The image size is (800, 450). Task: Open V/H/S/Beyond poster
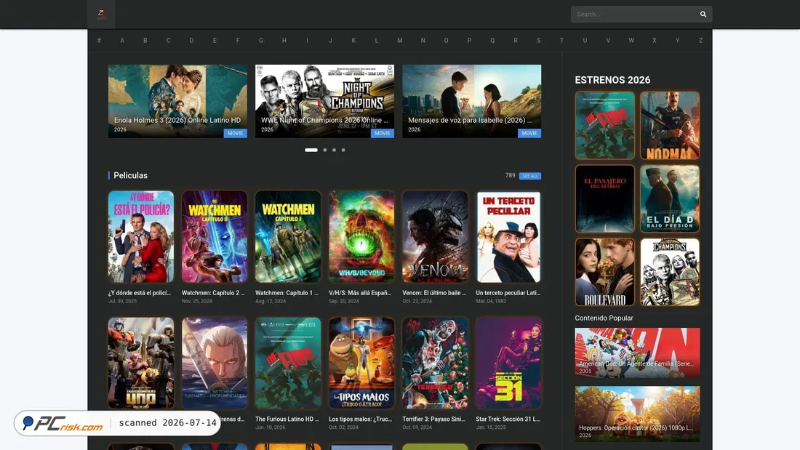[361, 237]
